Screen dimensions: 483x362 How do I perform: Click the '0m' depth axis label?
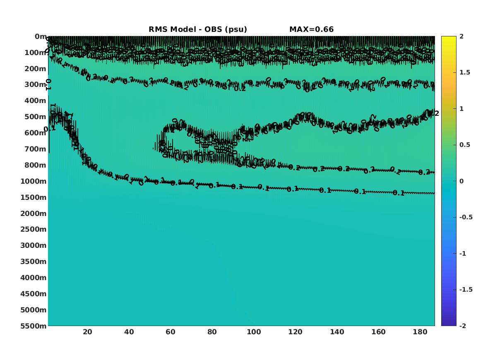(40, 37)
